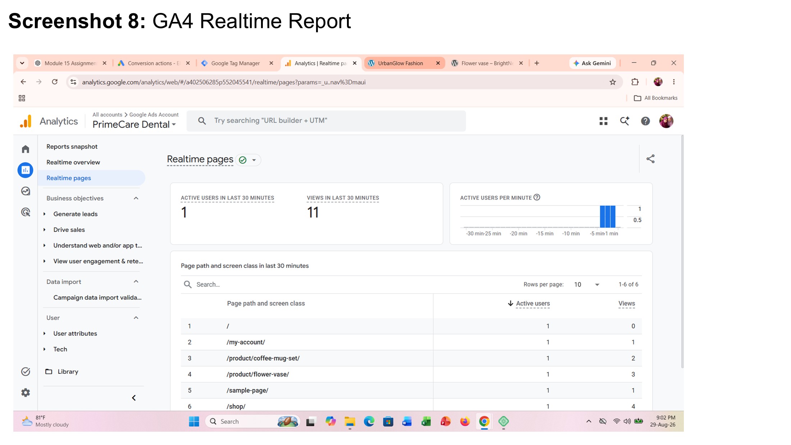This screenshot has width=791, height=445.
Task: Click the Ask Gemini button
Action: coord(592,63)
